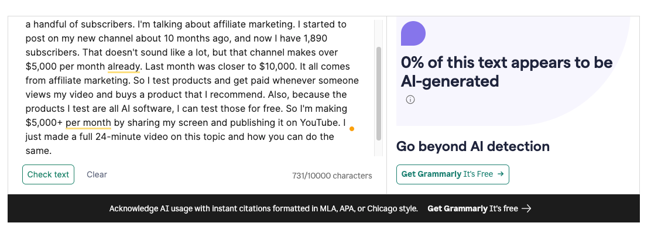Click the purple Grammarly bubble icon
Screen dimensions: 651x233
pos(413,33)
